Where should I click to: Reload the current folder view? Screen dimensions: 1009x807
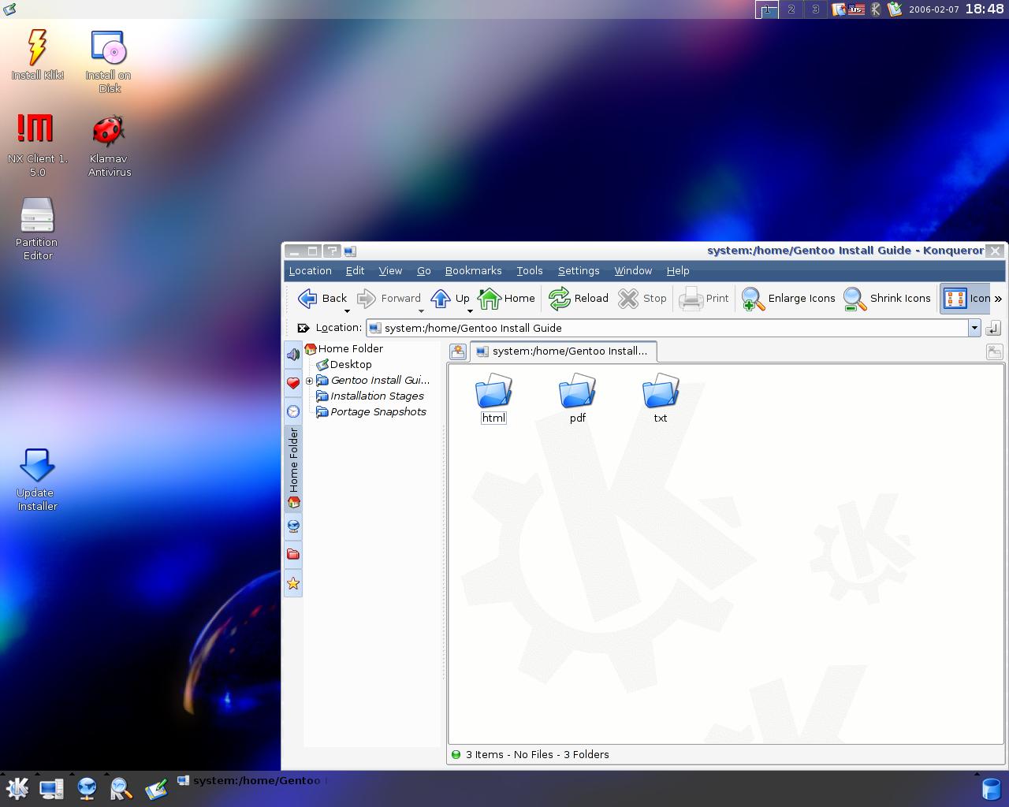pos(560,298)
